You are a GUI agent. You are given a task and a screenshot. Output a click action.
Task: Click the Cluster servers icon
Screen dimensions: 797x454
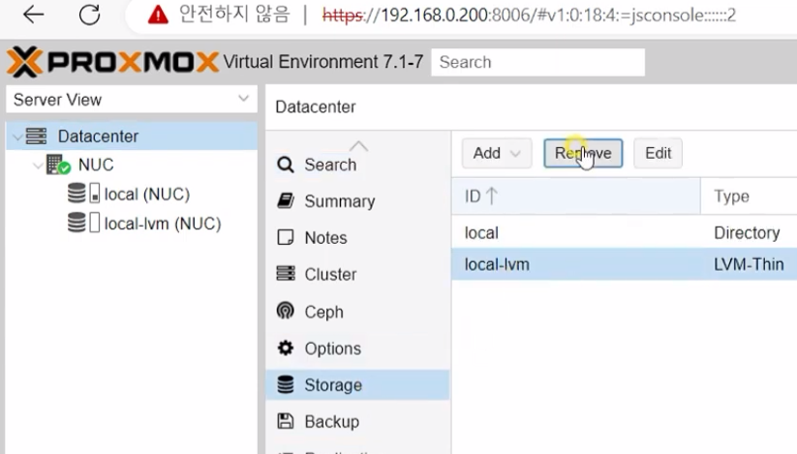(285, 274)
